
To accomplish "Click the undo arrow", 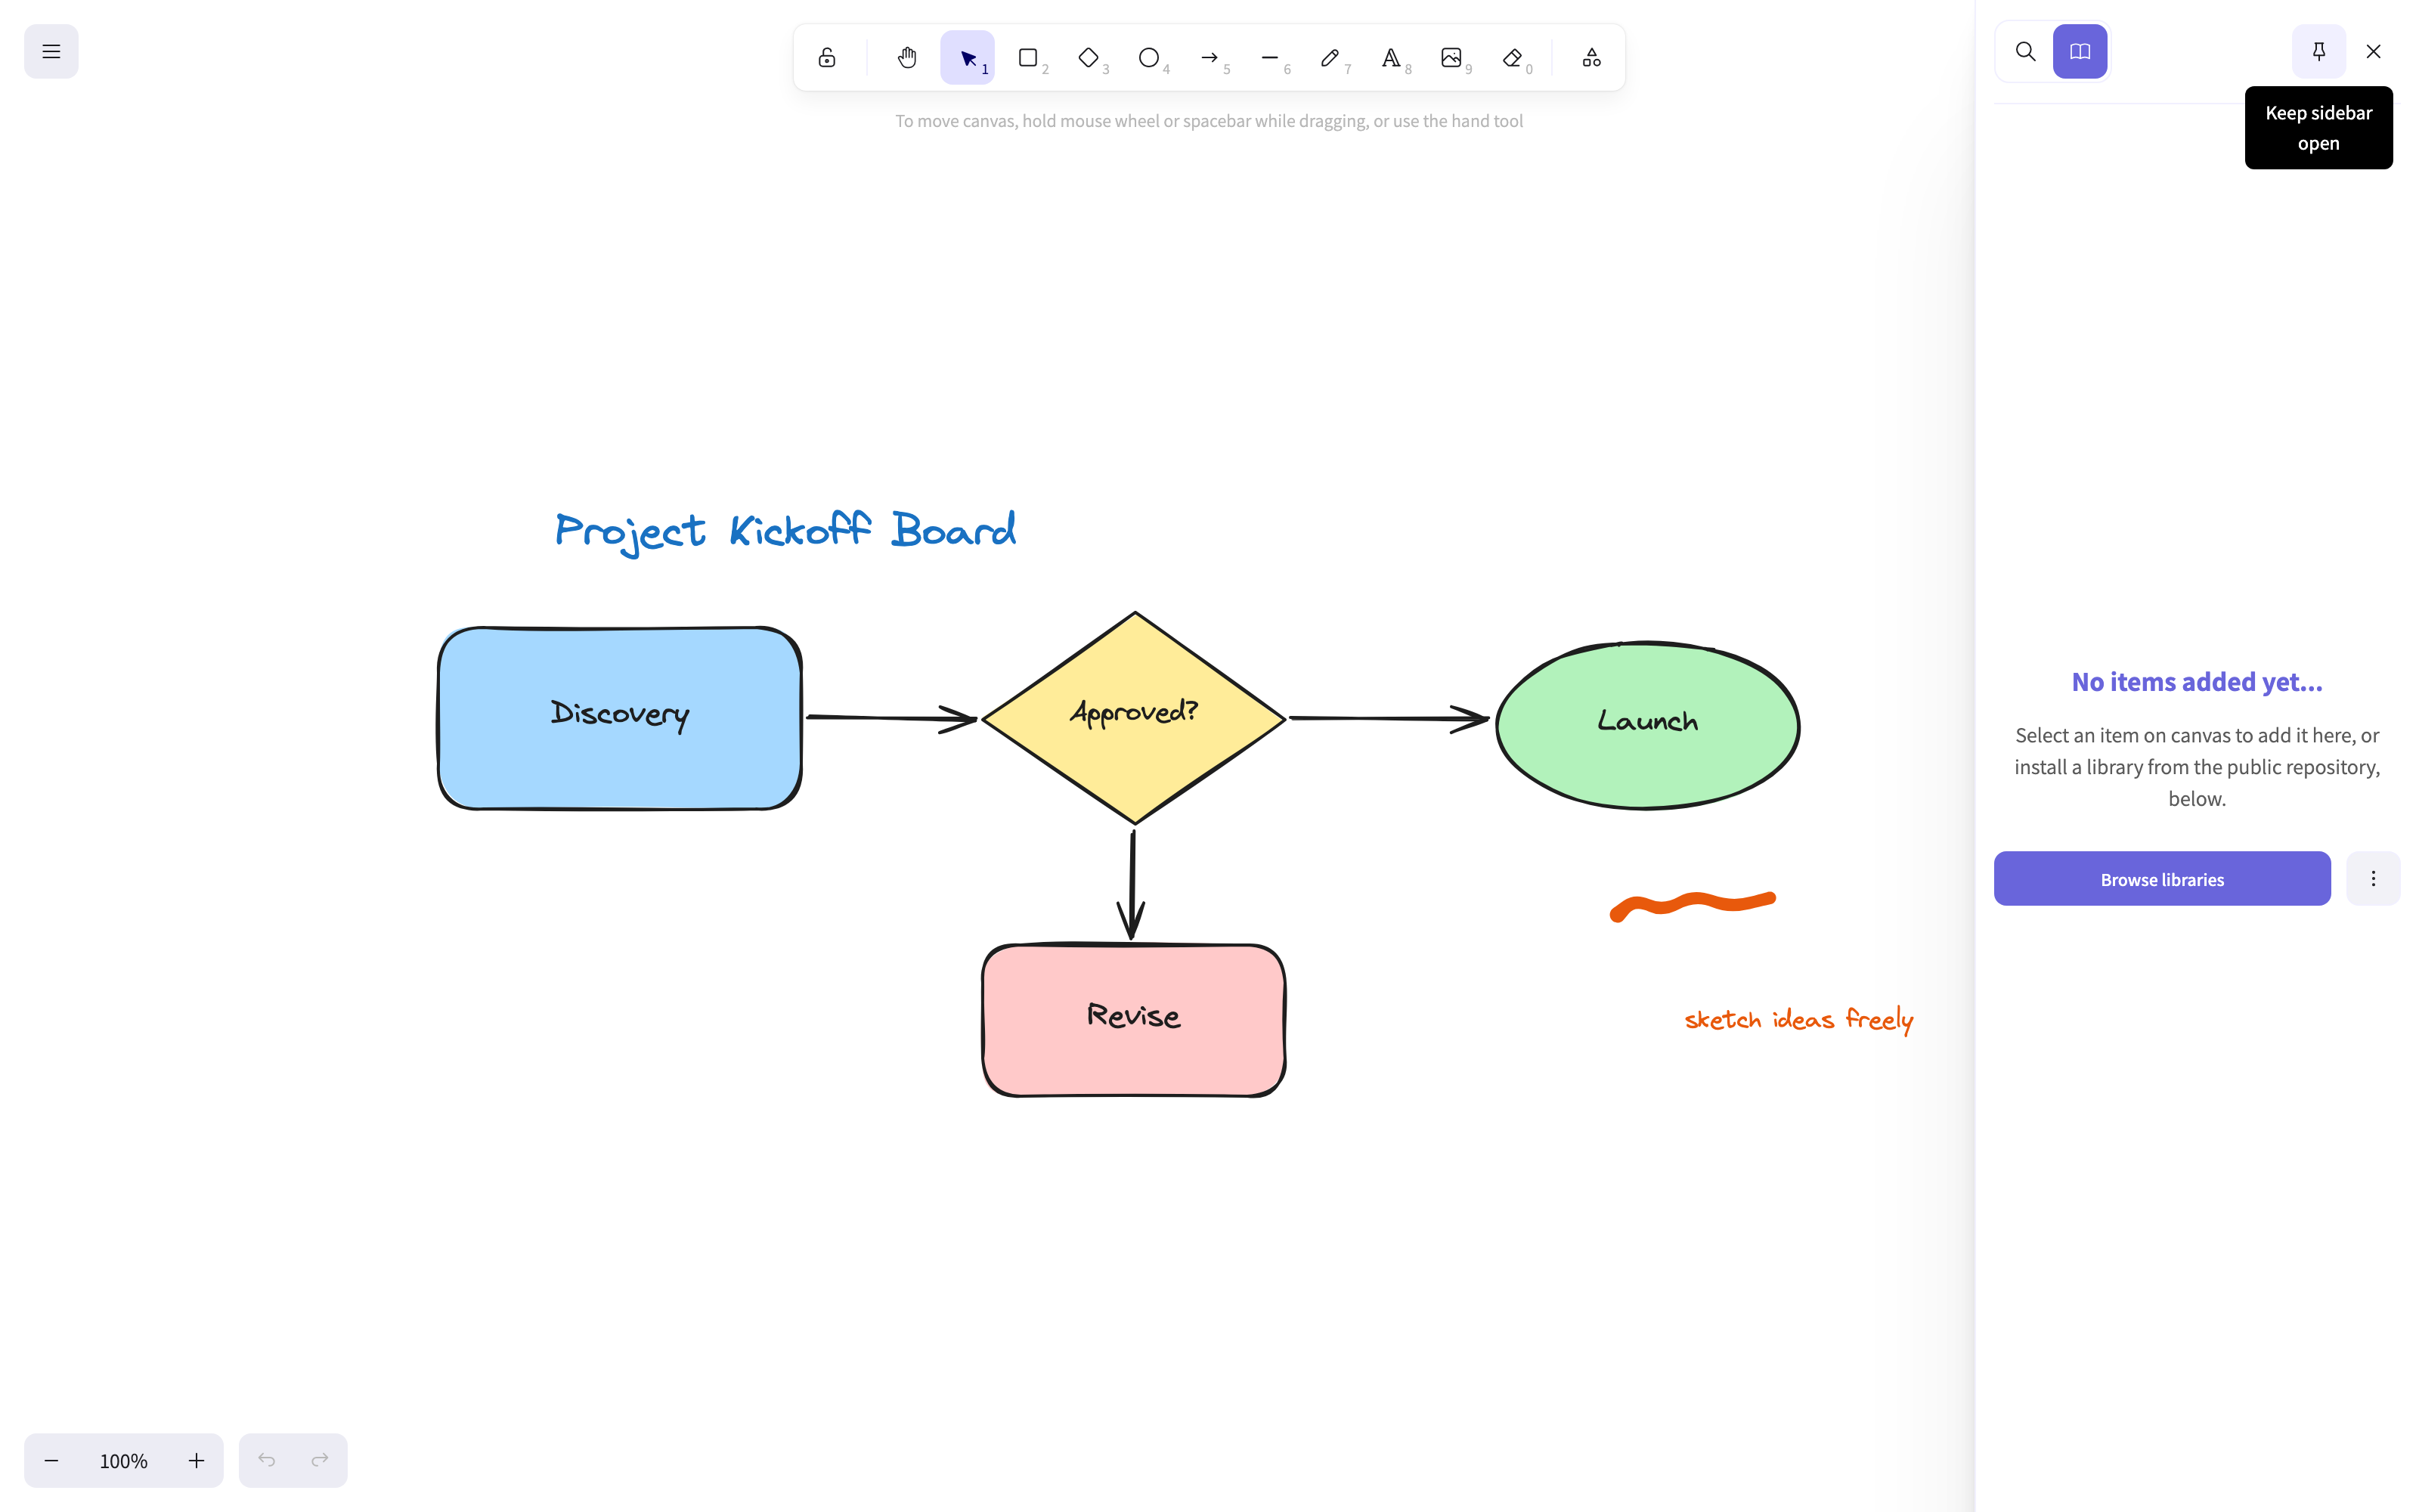I will click(x=266, y=1460).
